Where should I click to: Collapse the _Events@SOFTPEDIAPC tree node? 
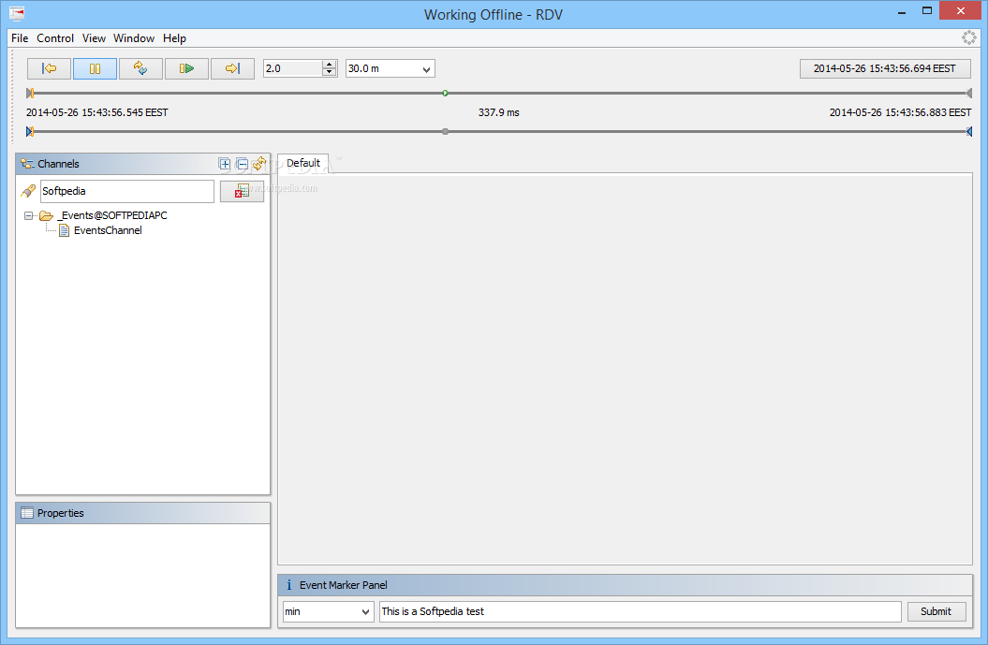point(28,215)
